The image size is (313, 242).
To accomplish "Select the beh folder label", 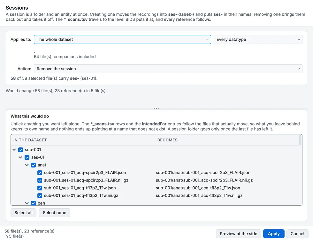I will pos(41,203).
